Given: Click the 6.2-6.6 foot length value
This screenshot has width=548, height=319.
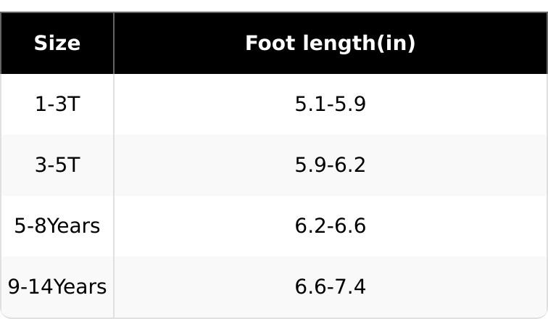Looking at the screenshot, I should tap(331, 225).
